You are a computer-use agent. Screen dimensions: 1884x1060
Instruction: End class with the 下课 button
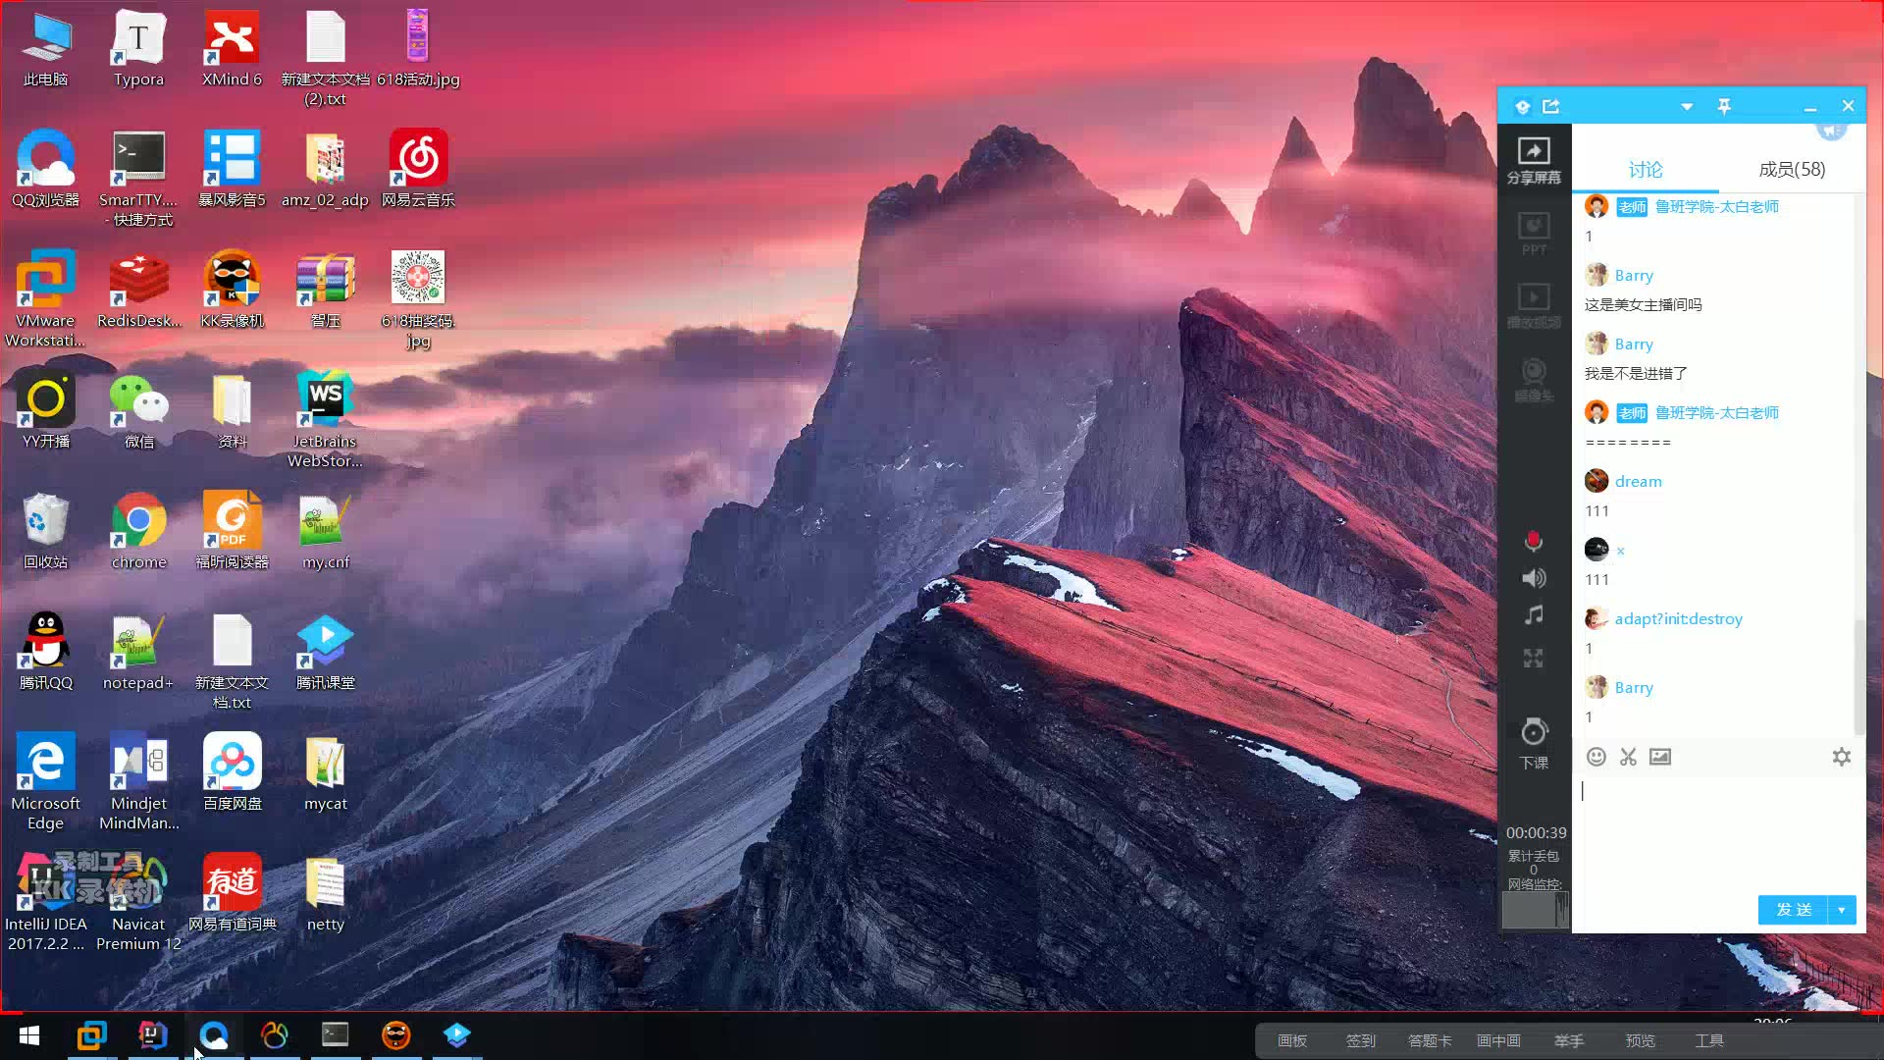[1534, 743]
